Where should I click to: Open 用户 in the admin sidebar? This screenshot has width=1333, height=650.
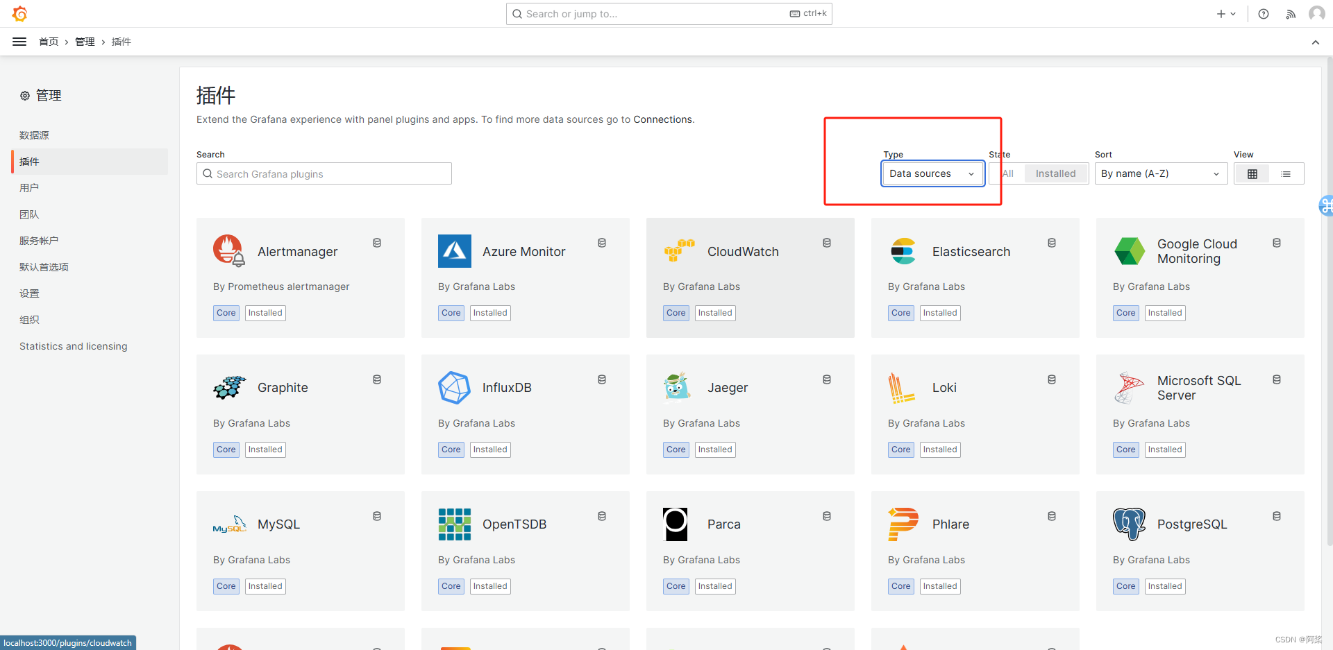[29, 188]
